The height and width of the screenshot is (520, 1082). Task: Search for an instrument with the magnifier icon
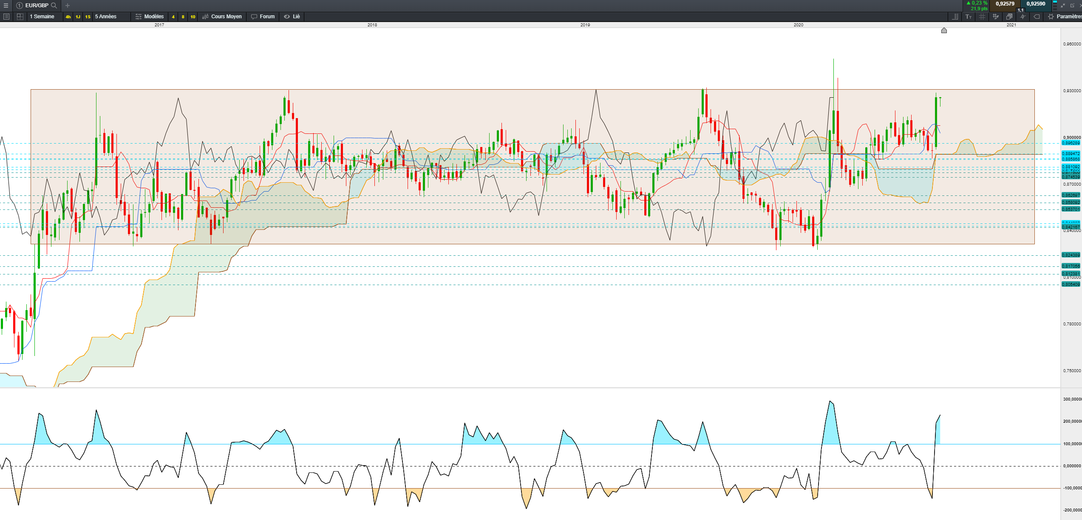coord(54,6)
